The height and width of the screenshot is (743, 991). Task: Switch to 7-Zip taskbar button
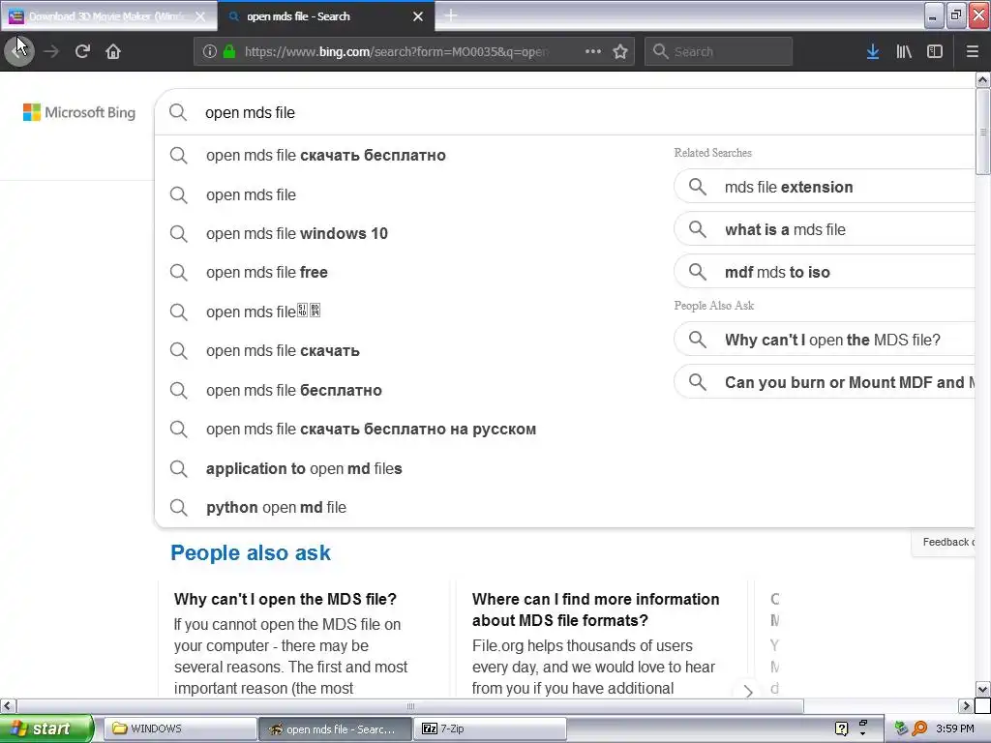(x=490, y=728)
